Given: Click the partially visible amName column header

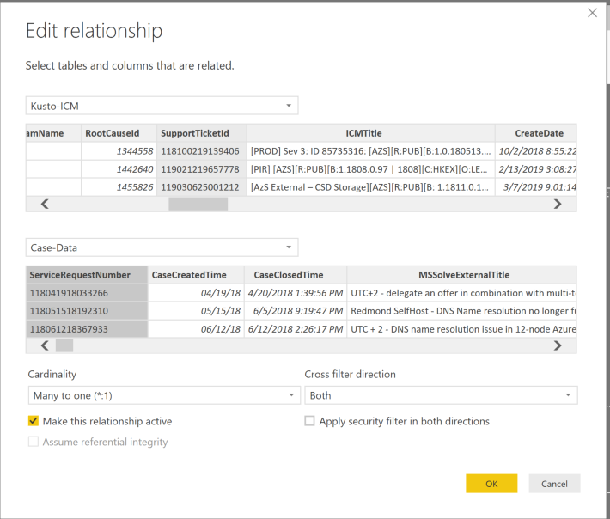Looking at the screenshot, I should point(53,133).
